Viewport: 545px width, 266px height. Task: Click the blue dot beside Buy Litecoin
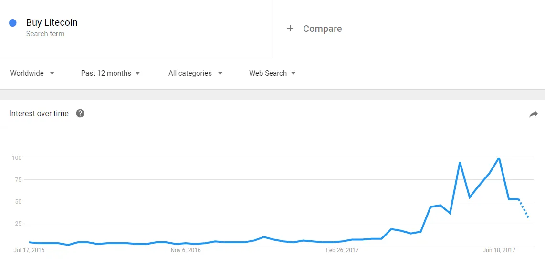pos(13,23)
